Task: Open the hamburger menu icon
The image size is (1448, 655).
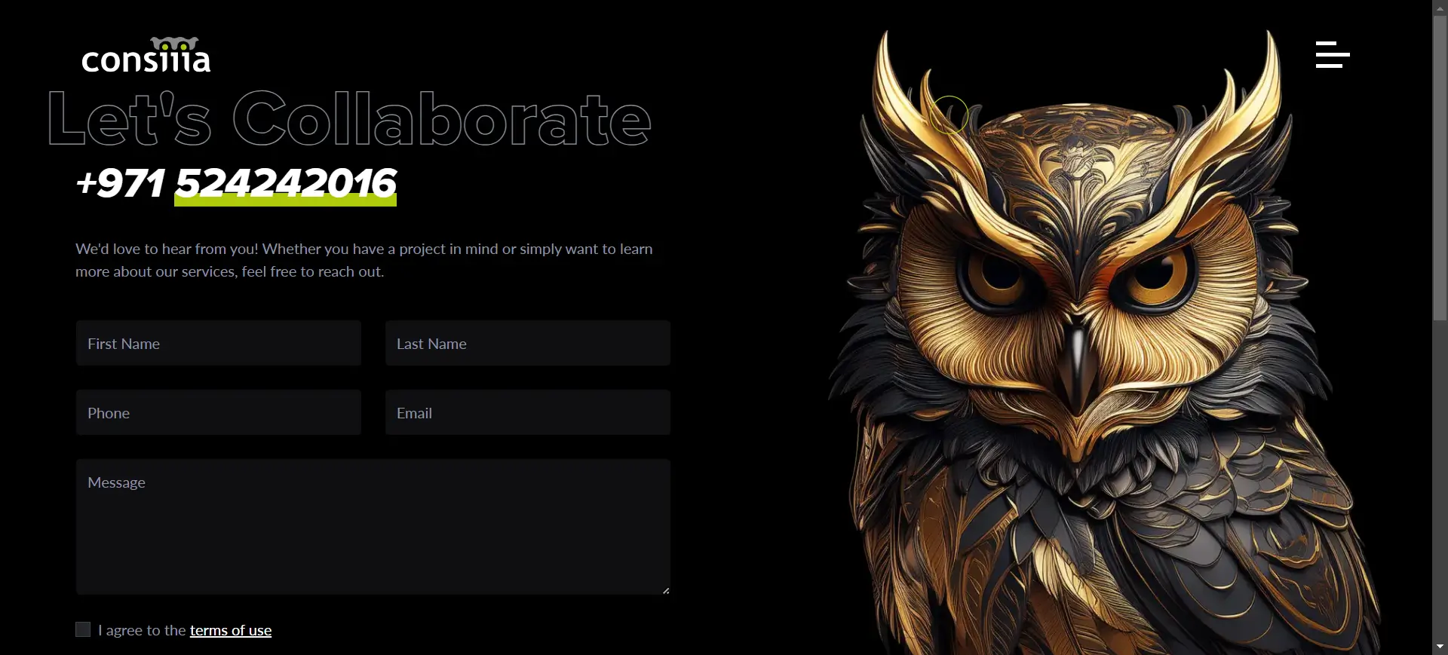Action: [1333, 55]
